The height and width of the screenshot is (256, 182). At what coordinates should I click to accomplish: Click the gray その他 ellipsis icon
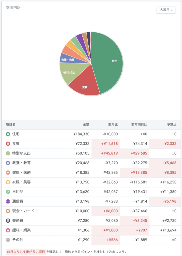(8, 240)
